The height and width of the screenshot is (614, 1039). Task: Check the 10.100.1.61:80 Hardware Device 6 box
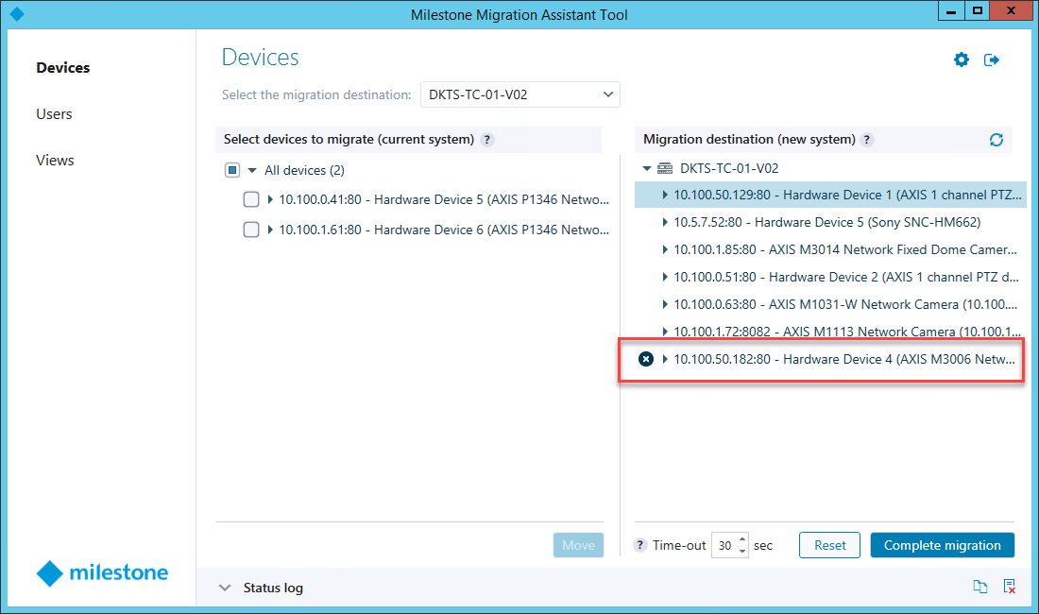point(251,230)
